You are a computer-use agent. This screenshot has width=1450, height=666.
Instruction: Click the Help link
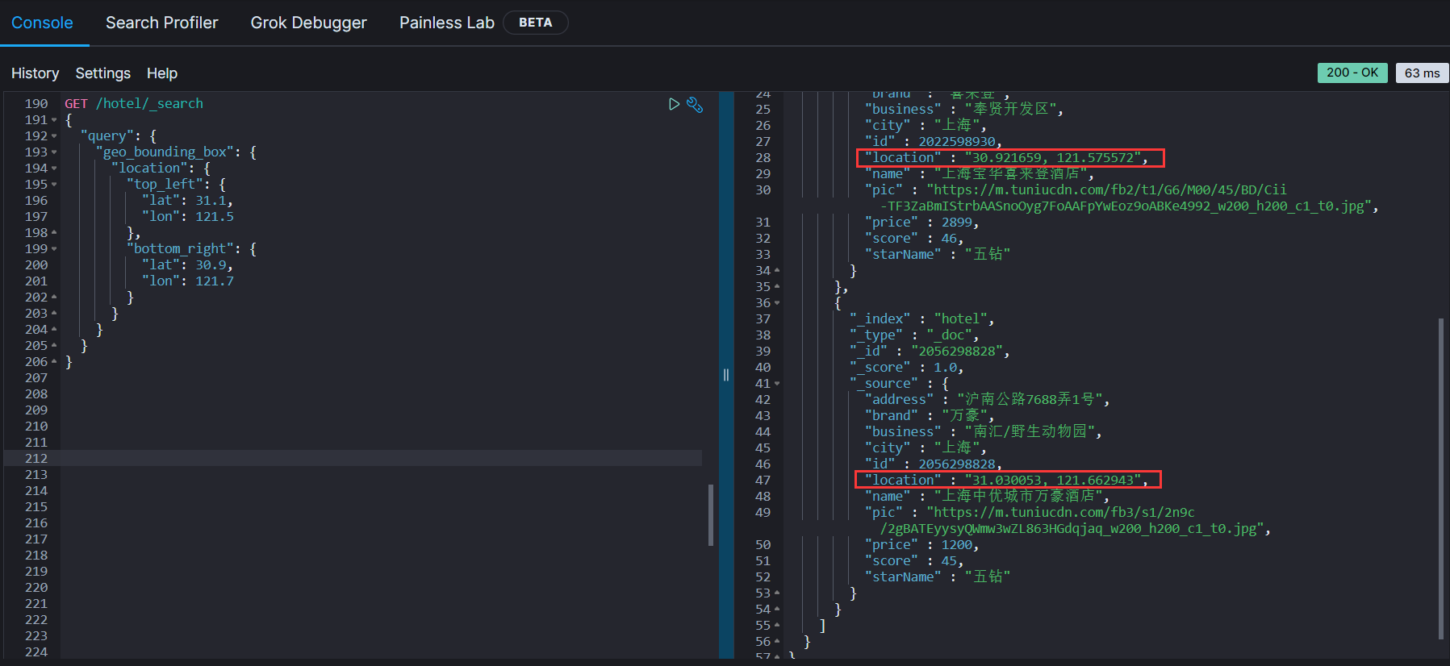161,73
